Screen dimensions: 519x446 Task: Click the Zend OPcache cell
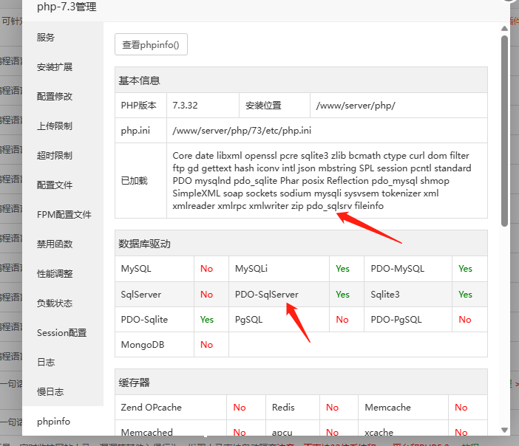coord(171,408)
